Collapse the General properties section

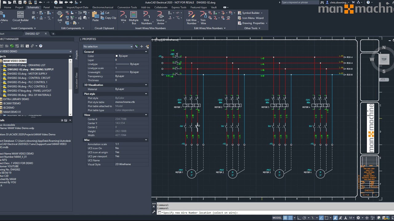[146, 52]
